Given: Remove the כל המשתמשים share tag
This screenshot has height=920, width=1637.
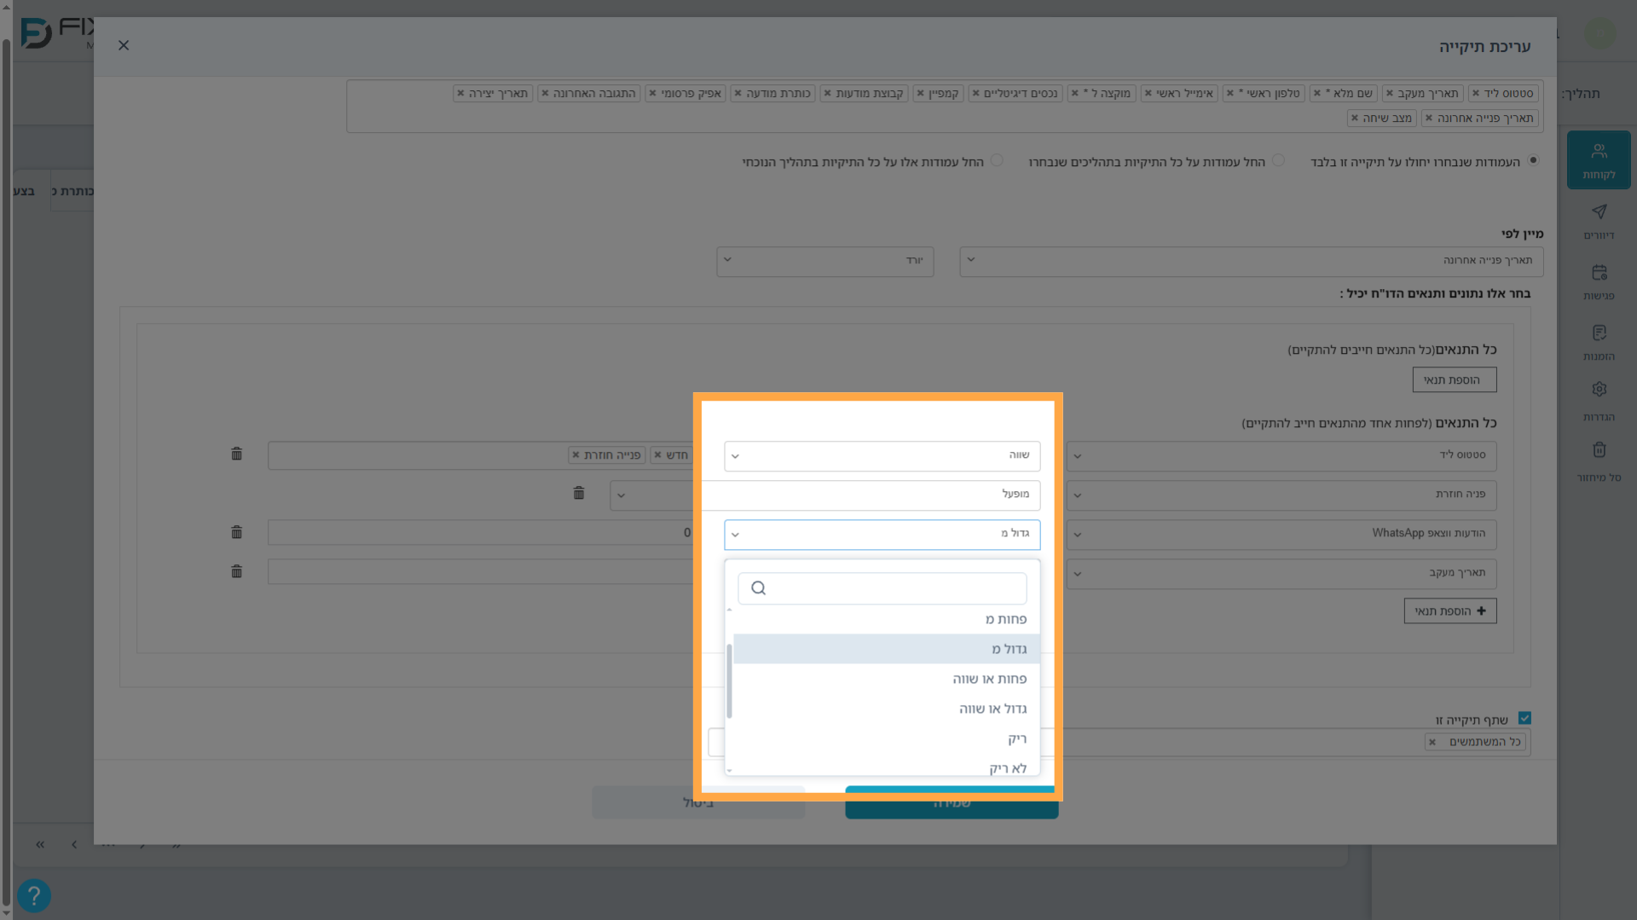Looking at the screenshot, I should (1432, 743).
